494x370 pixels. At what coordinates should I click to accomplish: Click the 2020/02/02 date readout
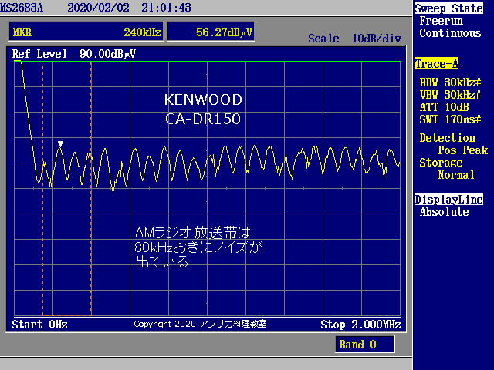(98, 8)
